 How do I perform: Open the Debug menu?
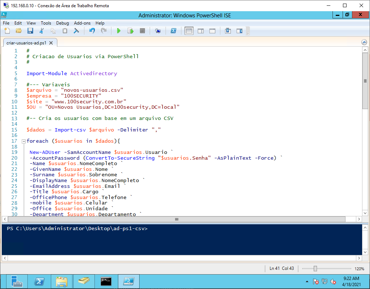pos(62,23)
